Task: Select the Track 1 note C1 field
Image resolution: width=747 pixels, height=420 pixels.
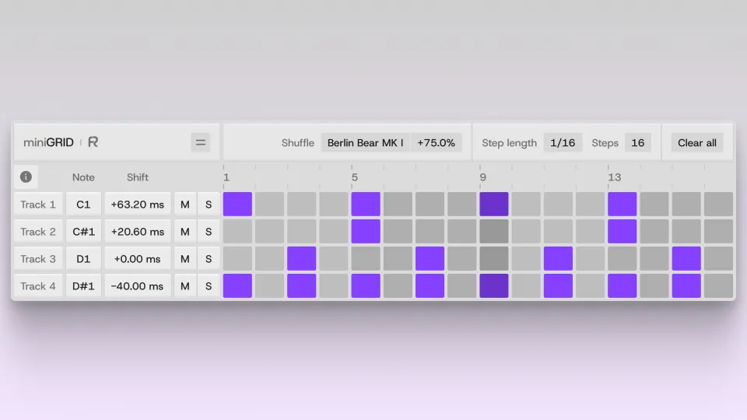Action: click(x=83, y=205)
